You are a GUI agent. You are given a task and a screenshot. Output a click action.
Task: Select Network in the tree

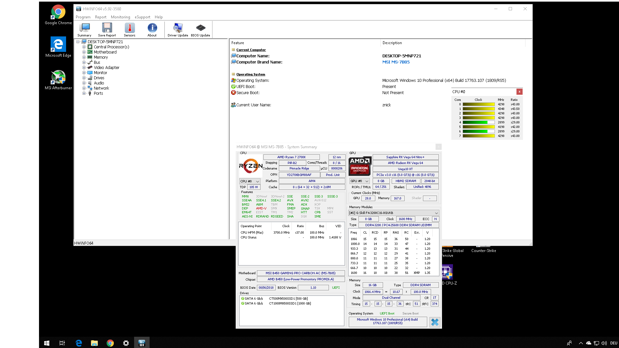(101, 88)
